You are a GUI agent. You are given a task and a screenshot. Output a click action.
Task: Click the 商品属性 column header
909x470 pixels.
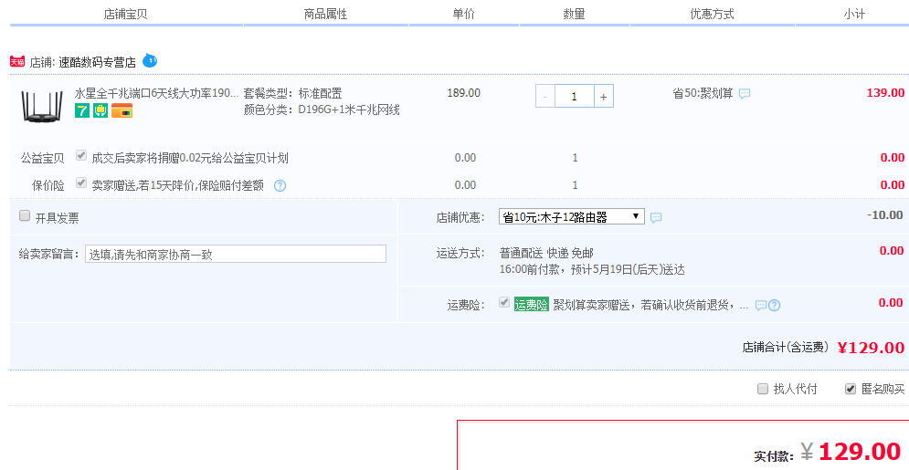(326, 14)
